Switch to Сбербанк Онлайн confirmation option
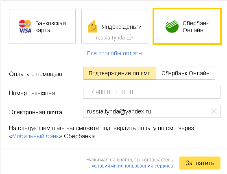The height and width of the screenshot is (174, 227). [186, 73]
